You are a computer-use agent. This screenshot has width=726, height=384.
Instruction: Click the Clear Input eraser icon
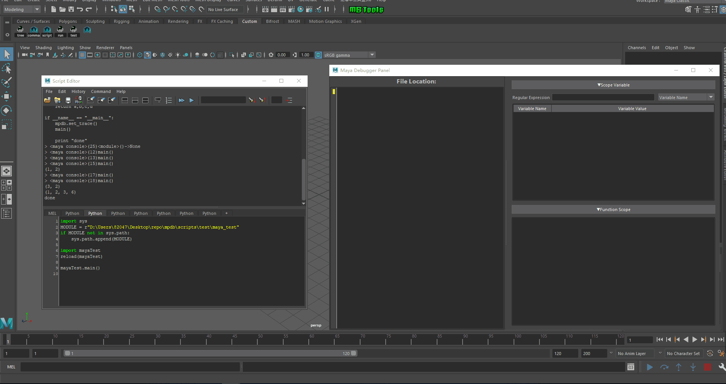point(101,100)
